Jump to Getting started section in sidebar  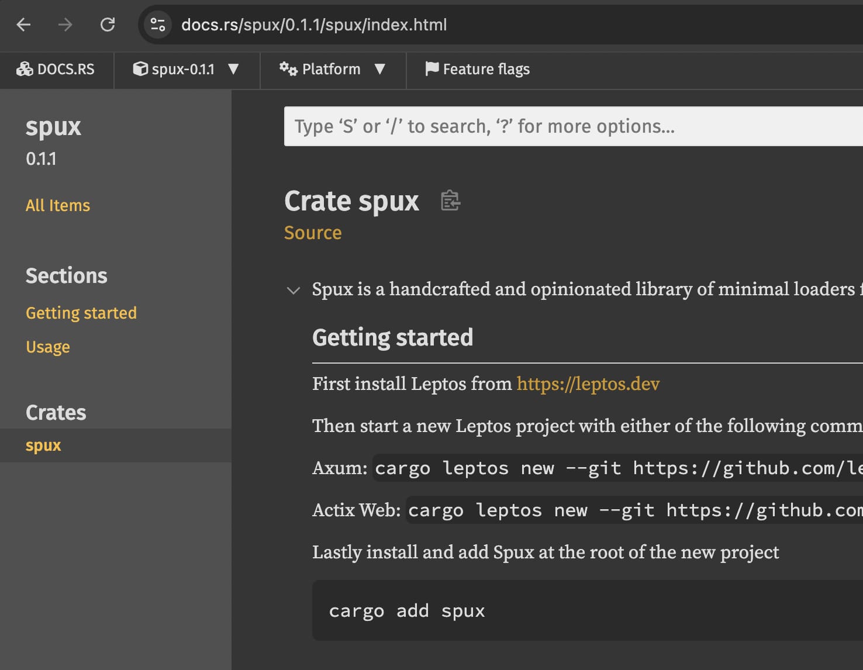click(x=81, y=313)
